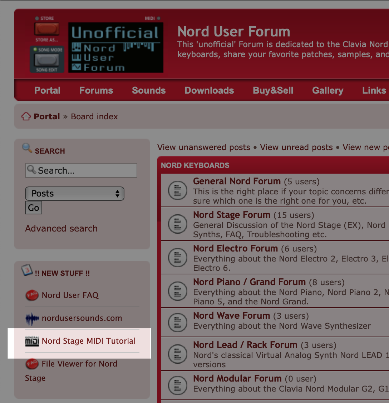Click the forum icon for Nord Stage Forum
The height and width of the screenshot is (403, 389).
pos(178,224)
